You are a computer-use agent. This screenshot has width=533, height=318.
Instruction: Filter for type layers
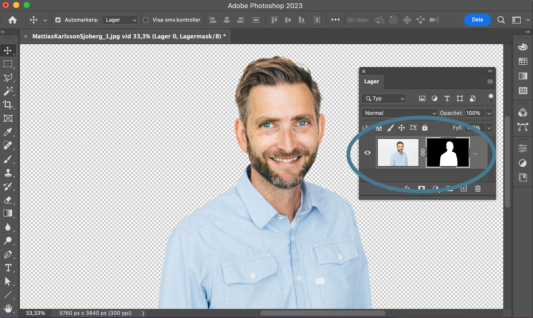tap(447, 98)
